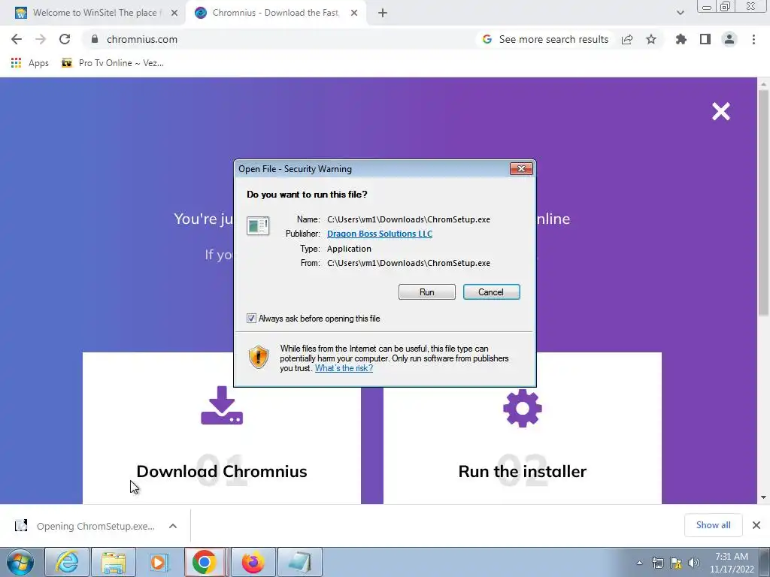
Task: Close the downloads bar
Action: (756, 525)
